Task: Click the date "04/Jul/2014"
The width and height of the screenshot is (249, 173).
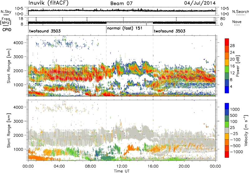Action: [x=200, y=3]
